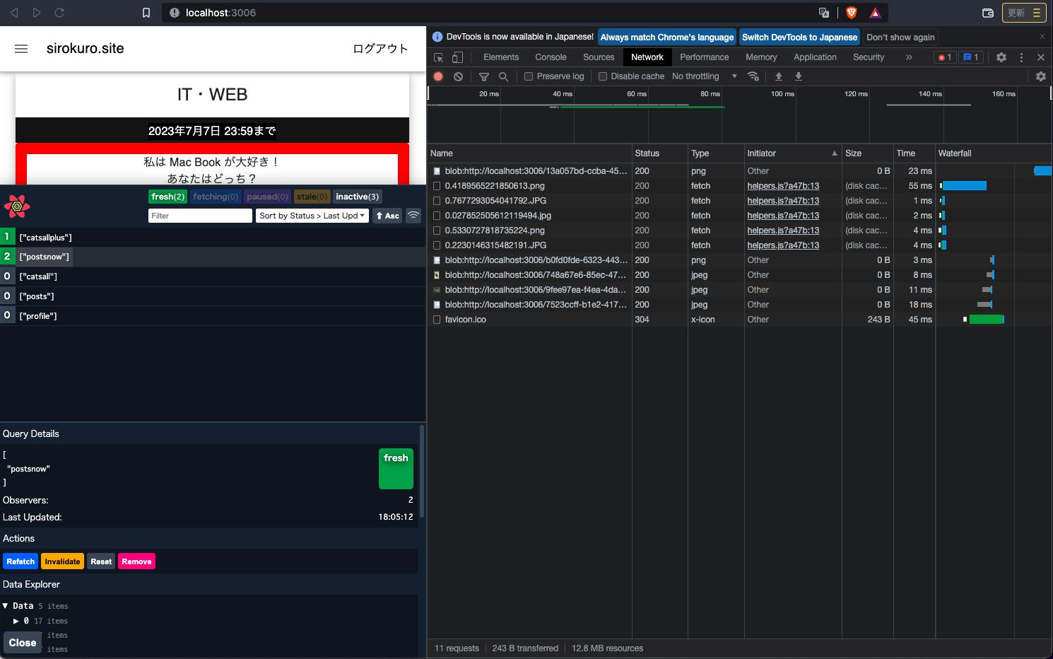Viewport: 1053px width, 659px height.
Task: Enable Disable cache checkbox
Action: pos(603,76)
